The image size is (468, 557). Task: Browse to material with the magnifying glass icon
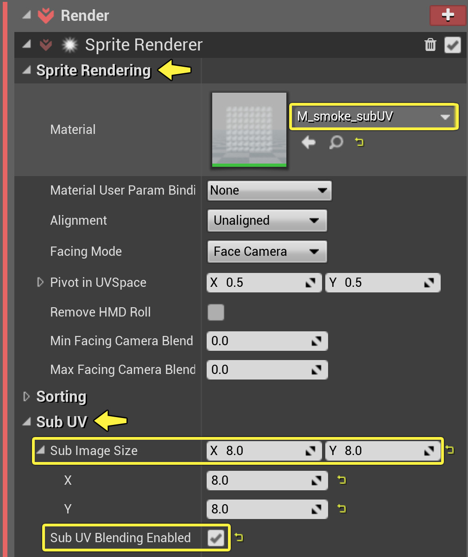coord(336,143)
